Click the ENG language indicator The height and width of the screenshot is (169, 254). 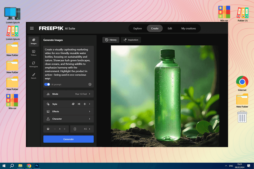231,166
